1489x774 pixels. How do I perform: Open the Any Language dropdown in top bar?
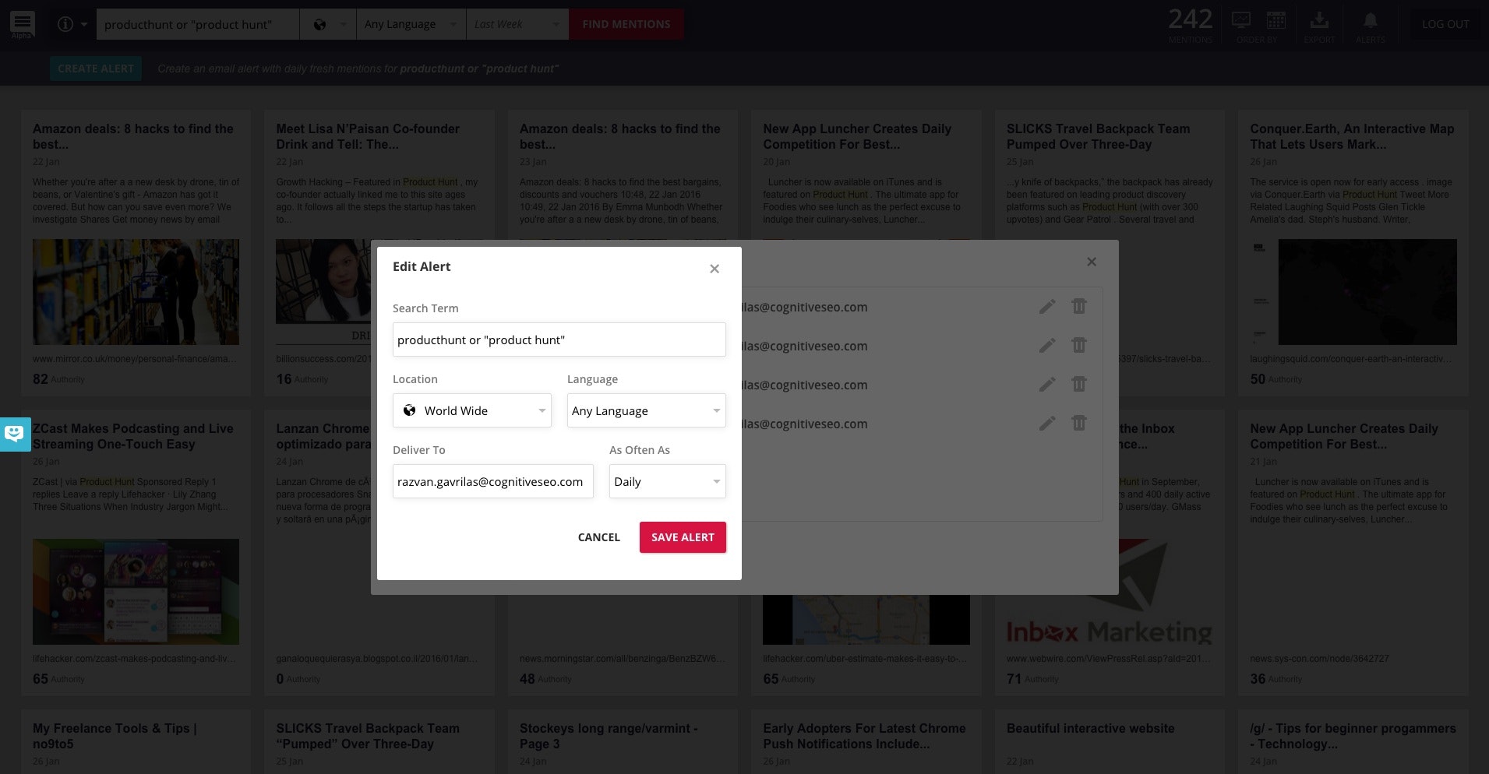pyautogui.click(x=411, y=24)
